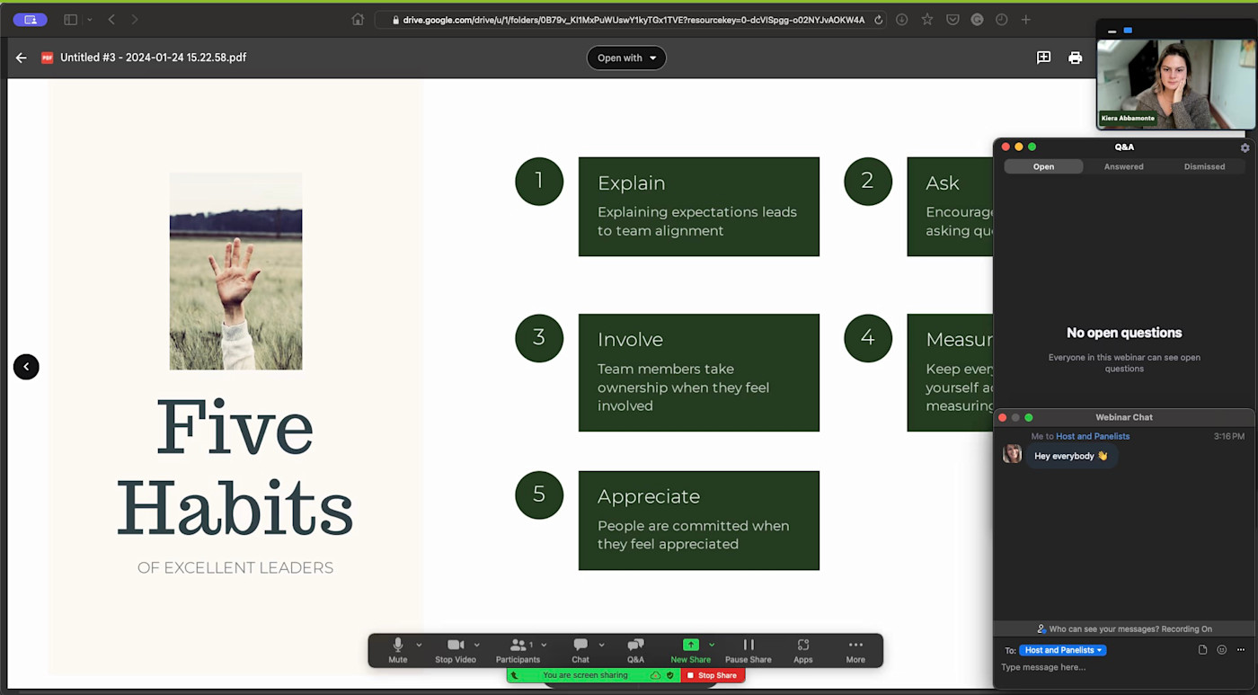1258x695 pixels.
Task: Navigate back in browser
Action: pos(111,20)
